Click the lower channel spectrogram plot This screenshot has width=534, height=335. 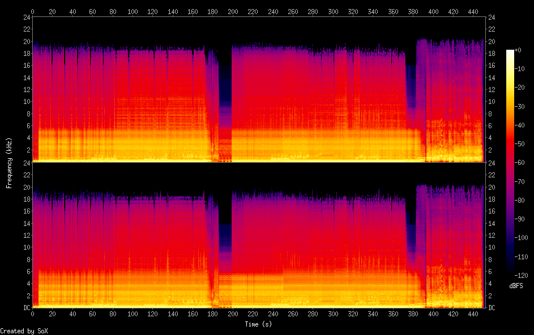(x=258, y=235)
